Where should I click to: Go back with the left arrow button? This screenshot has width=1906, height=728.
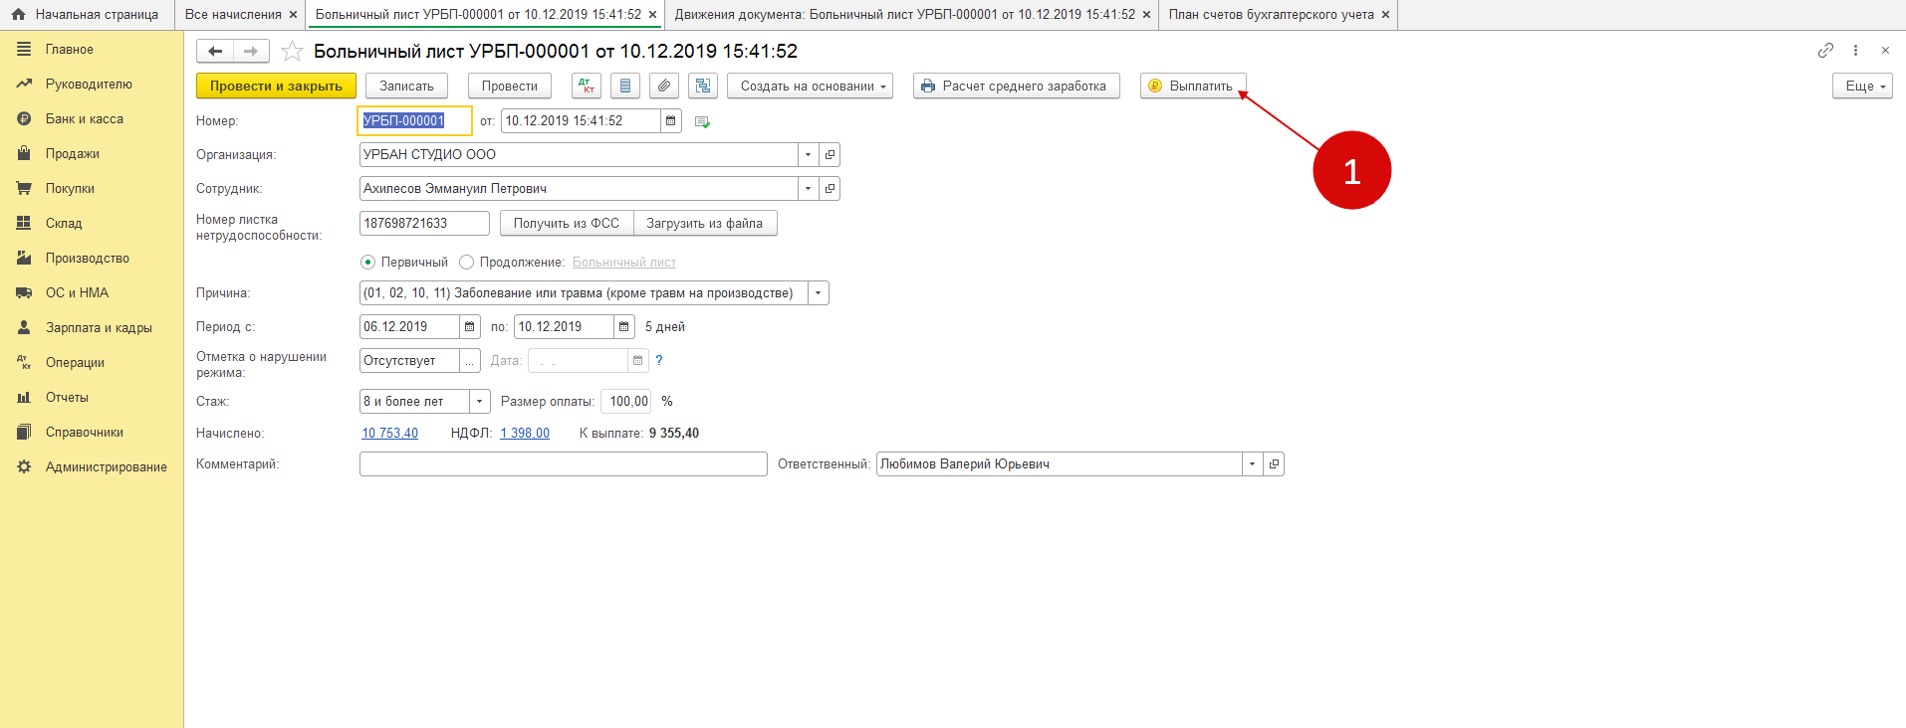(215, 52)
